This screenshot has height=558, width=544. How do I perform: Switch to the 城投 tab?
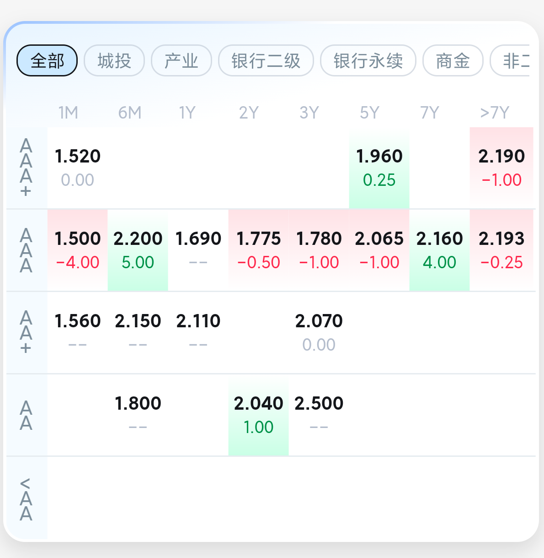click(114, 60)
